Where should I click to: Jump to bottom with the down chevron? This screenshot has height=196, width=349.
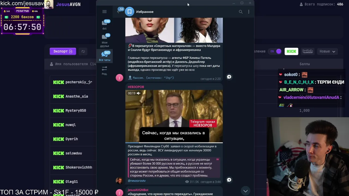pyautogui.click(x=245, y=191)
